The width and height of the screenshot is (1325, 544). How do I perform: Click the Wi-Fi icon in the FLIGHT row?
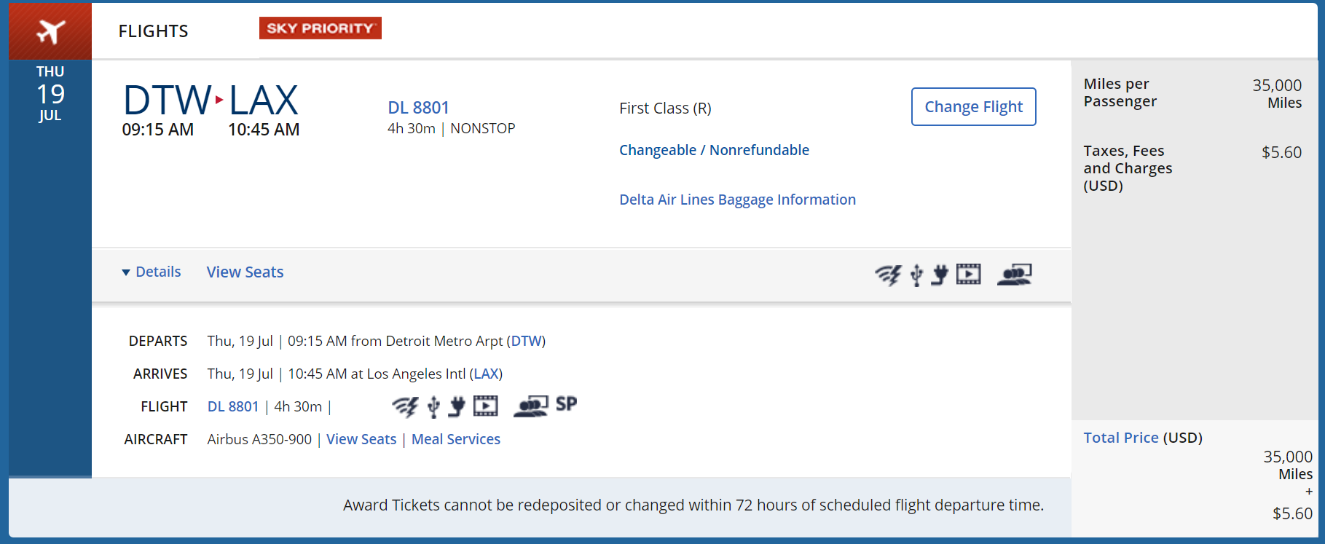pos(405,406)
